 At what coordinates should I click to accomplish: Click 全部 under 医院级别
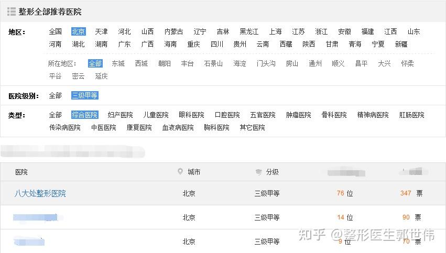click(55, 95)
